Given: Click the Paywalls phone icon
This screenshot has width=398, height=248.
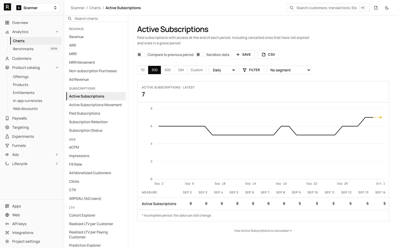Looking at the screenshot, I should (7, 118).
